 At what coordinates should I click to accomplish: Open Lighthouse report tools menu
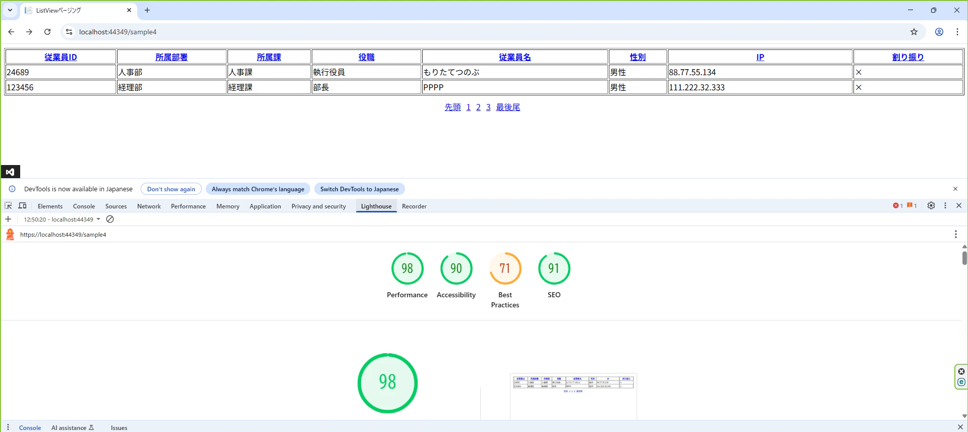[955, 234]
